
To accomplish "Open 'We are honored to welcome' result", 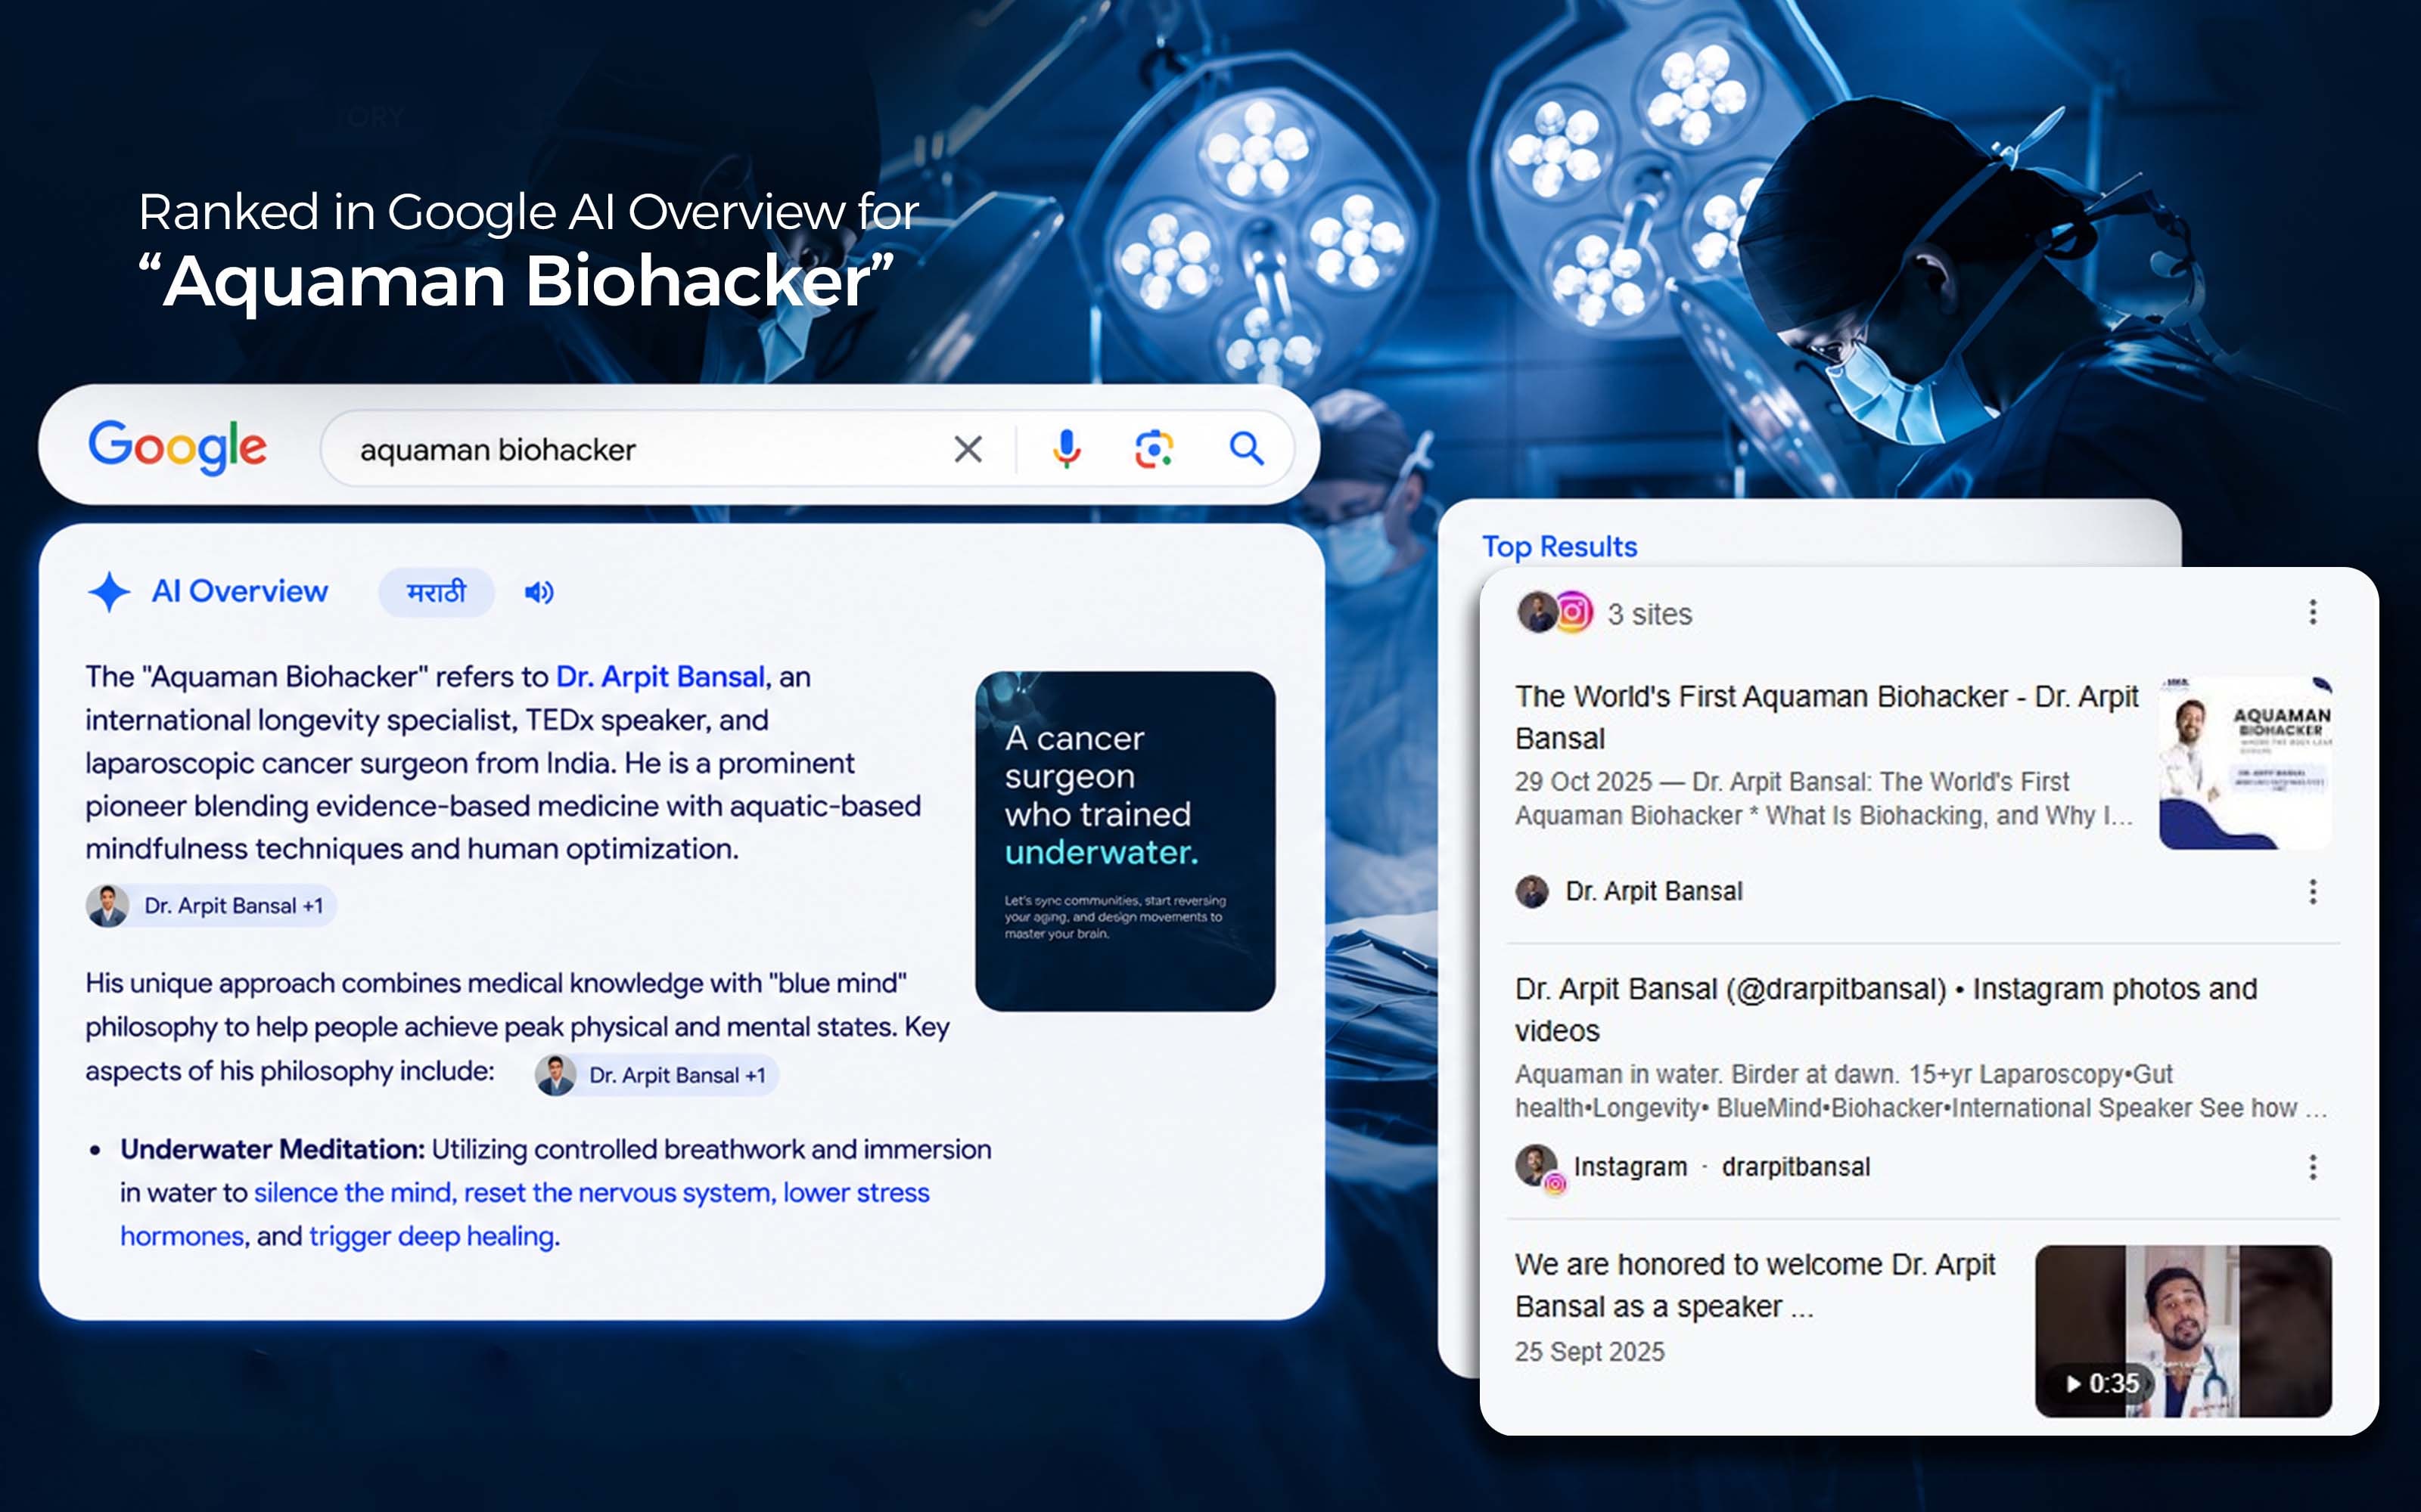I will (1754, 1285).
